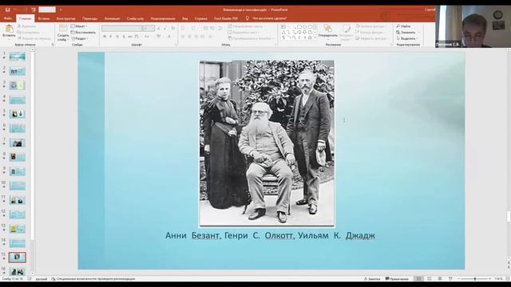Open the font name combo box
This screenshot has height=287, width=511.
[122, 29]
